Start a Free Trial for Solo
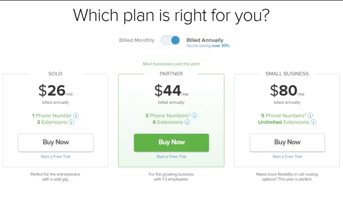This screenshot has width=343, height=207. pos(55,156)
